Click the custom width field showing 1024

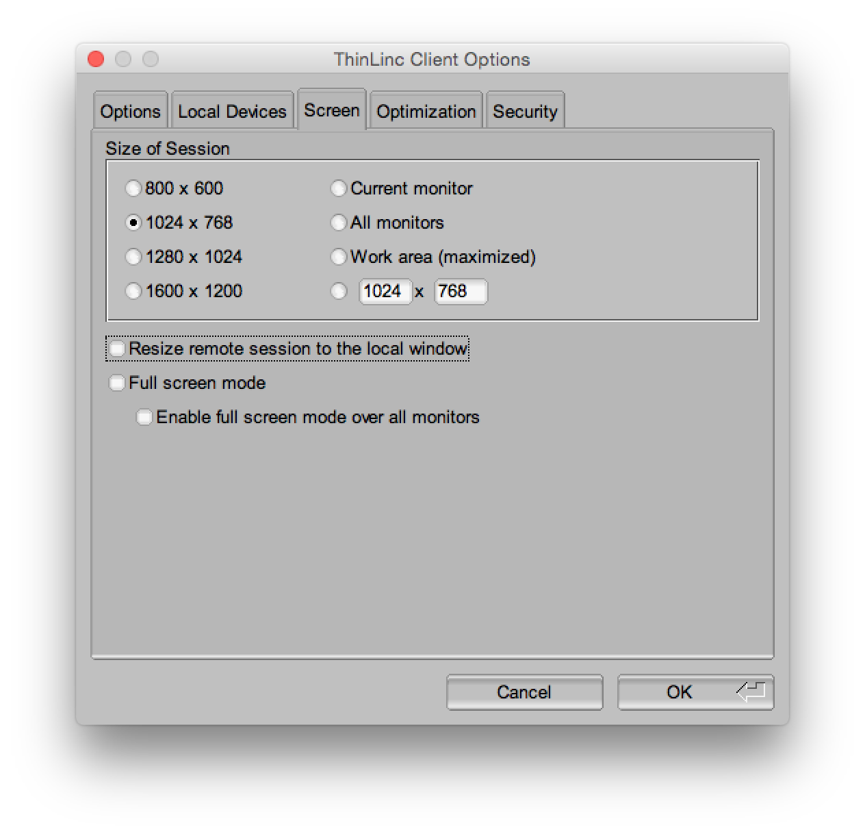385,291
